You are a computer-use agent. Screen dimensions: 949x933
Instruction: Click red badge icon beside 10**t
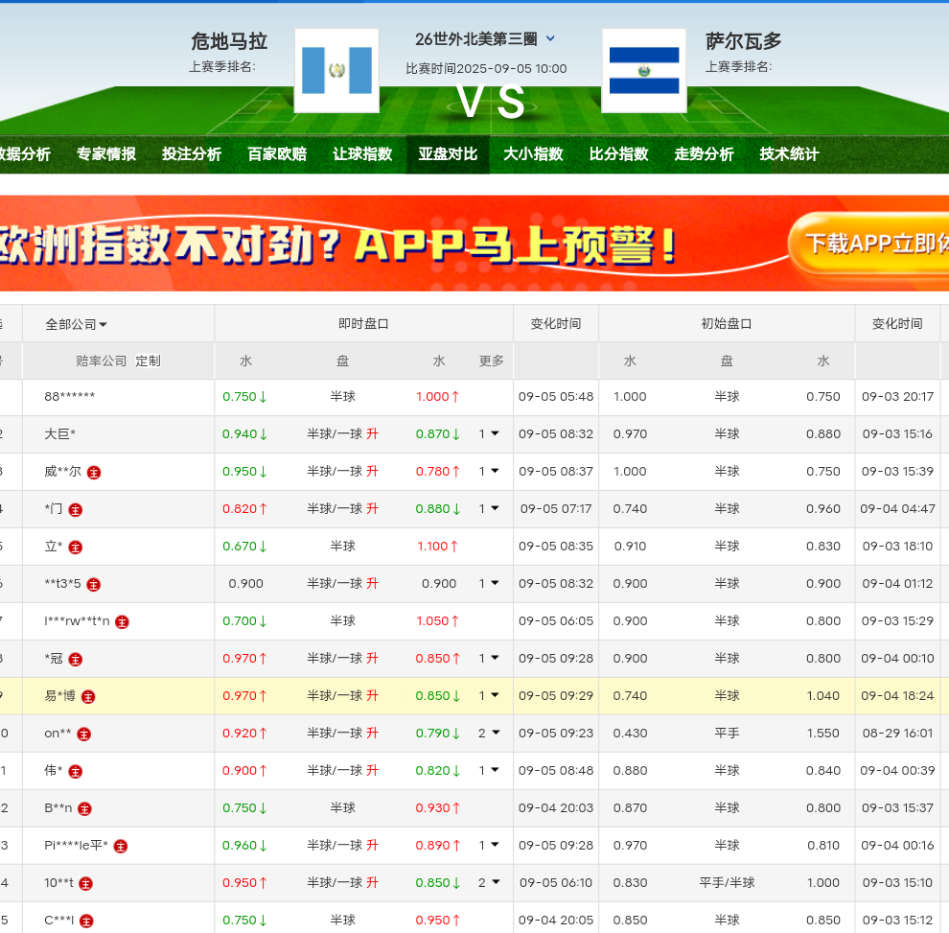click(86, 883)
